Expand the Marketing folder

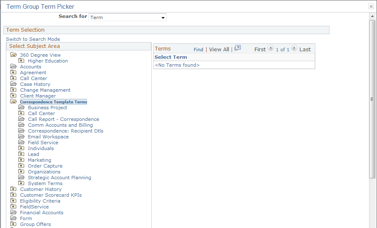click(21, 160)
